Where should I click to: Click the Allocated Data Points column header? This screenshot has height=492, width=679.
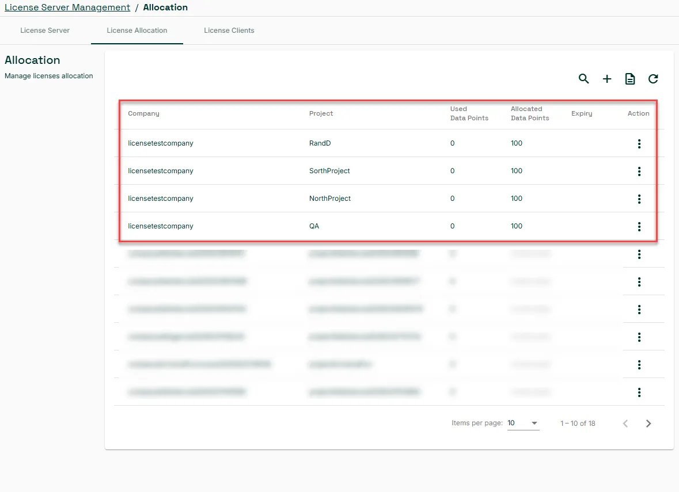pyautogui.click(x=530, y=113)
